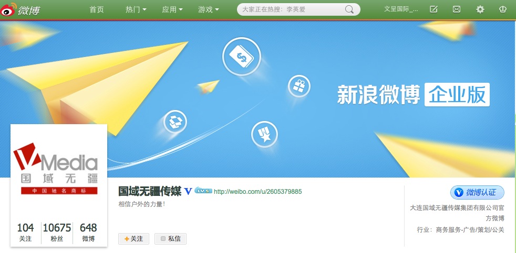Click the 微博认证 verification button

(x=477, y=193)
